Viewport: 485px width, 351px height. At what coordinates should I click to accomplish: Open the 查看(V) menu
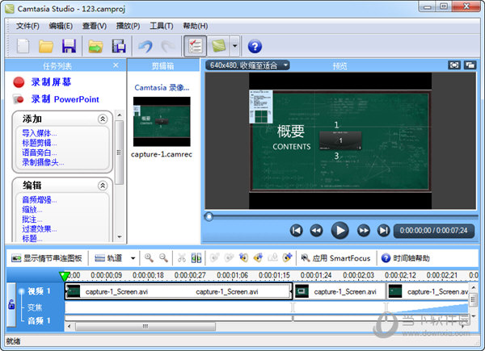(95, 26)
